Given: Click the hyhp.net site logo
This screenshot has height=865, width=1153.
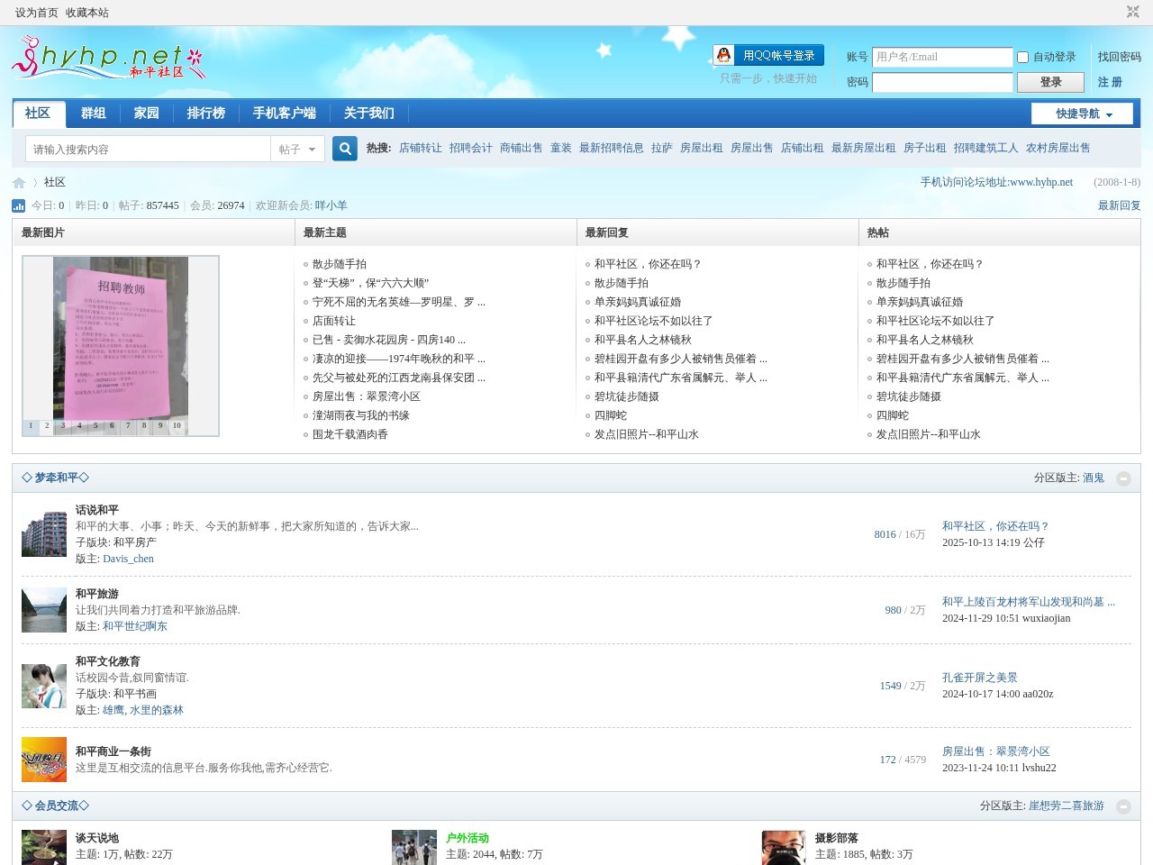Looking at the screenshot, I should pos(108,59).
